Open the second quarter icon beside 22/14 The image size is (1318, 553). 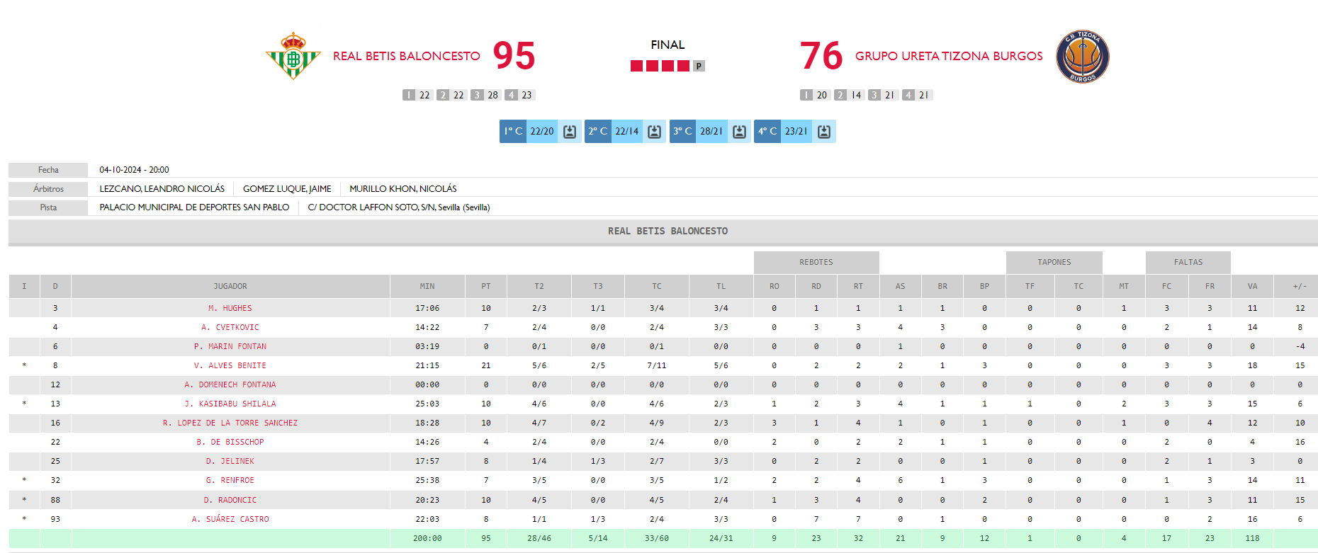click(x=655, y=132)
